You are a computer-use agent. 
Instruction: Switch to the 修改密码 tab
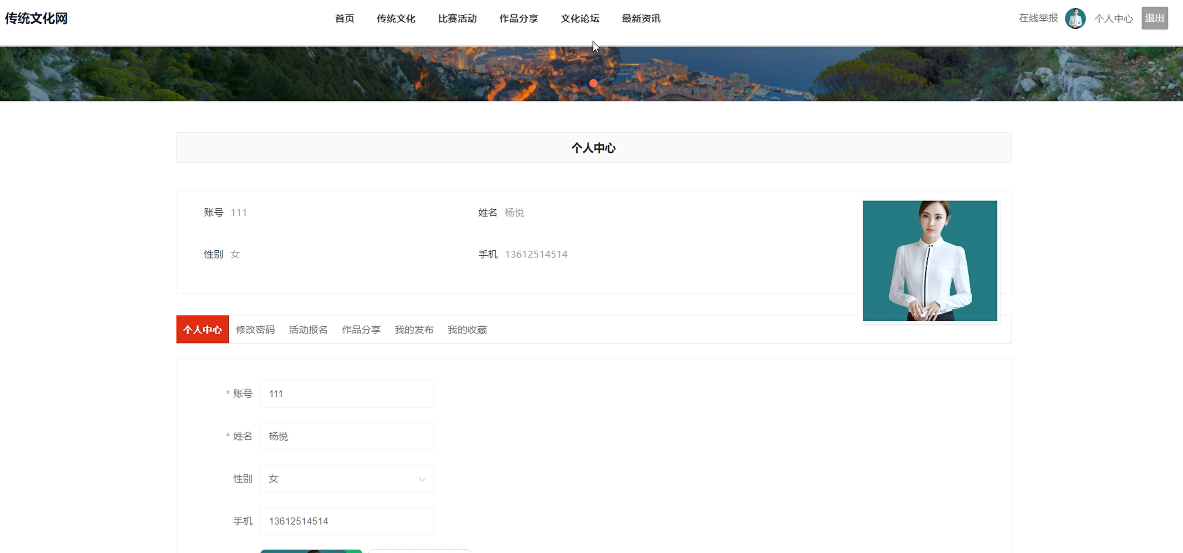255,329
